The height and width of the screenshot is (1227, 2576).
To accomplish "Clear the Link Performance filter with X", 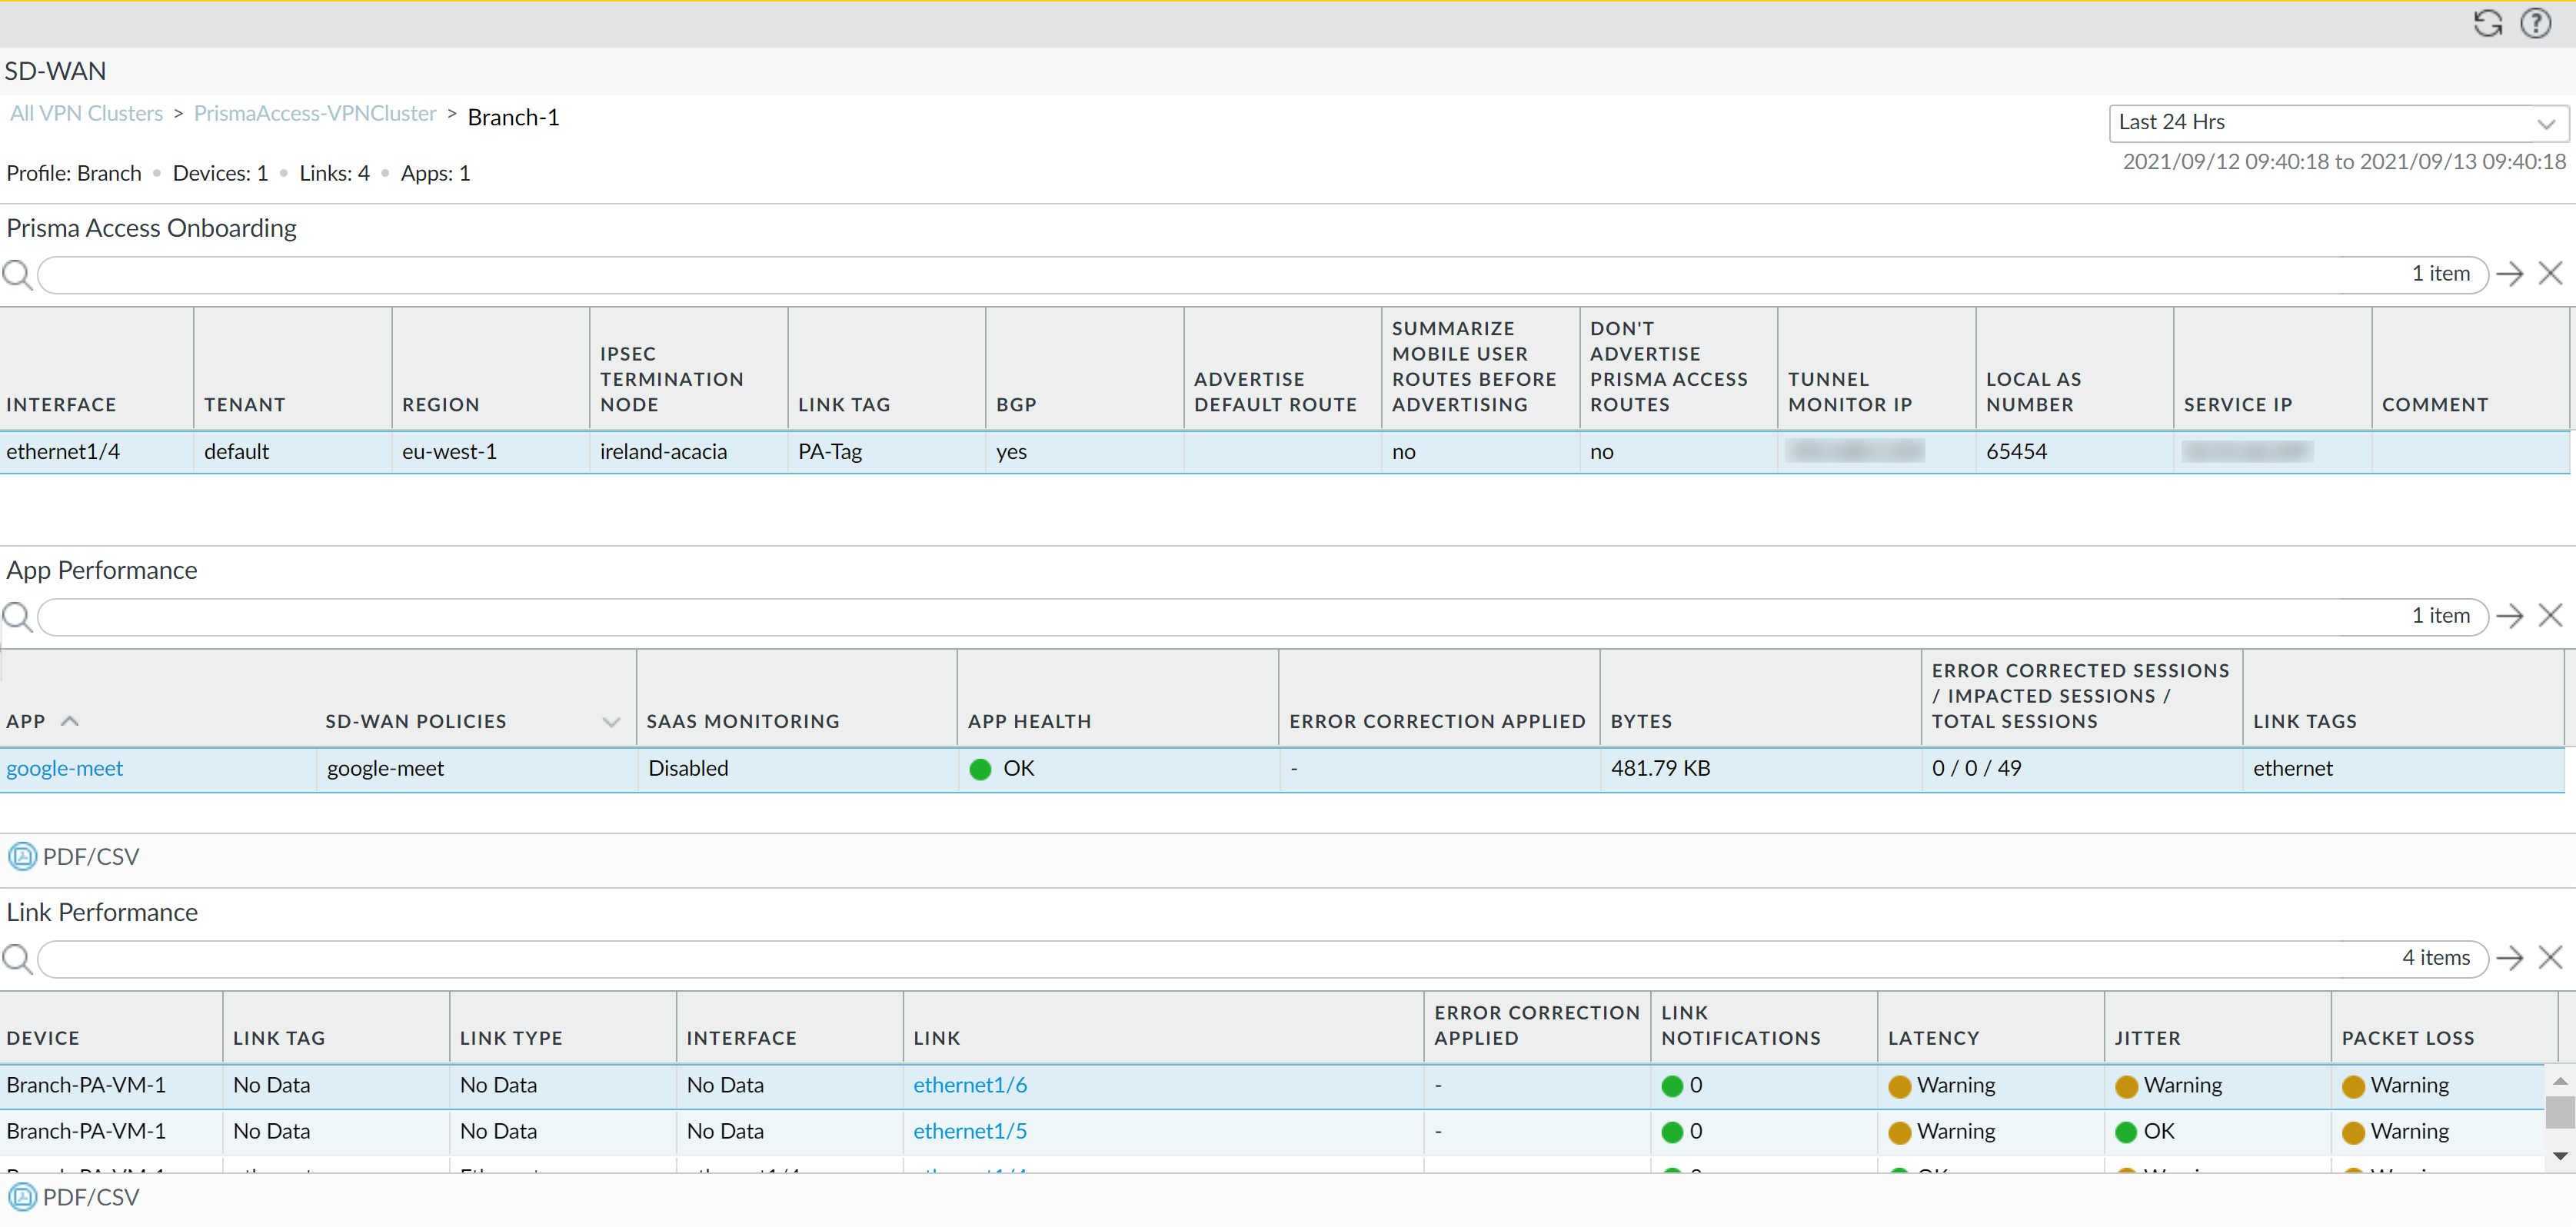I will 2550,958.
